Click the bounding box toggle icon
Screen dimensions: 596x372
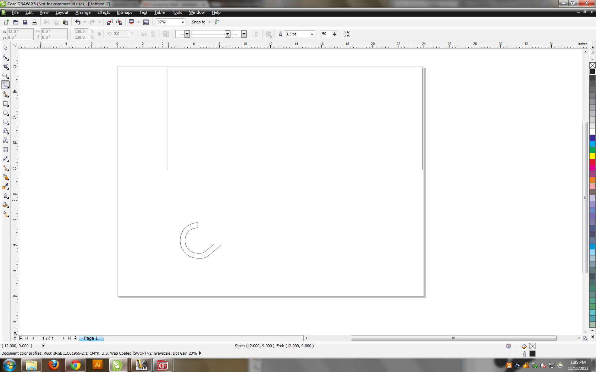click(x=347, y=34)
